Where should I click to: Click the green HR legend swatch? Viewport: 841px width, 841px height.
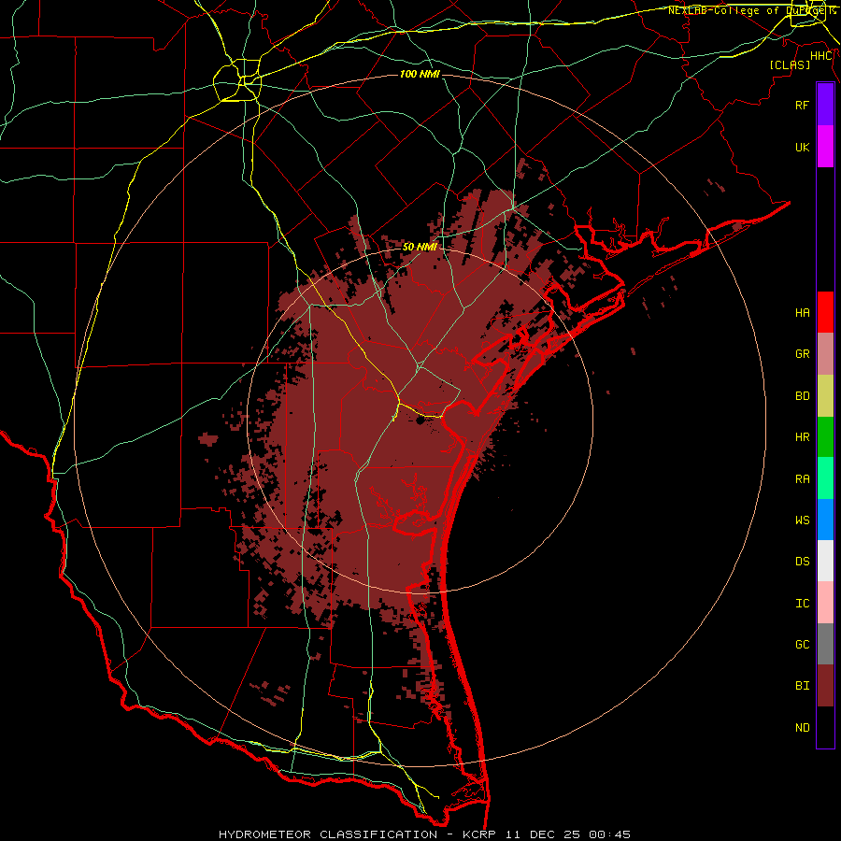point(825,437)
